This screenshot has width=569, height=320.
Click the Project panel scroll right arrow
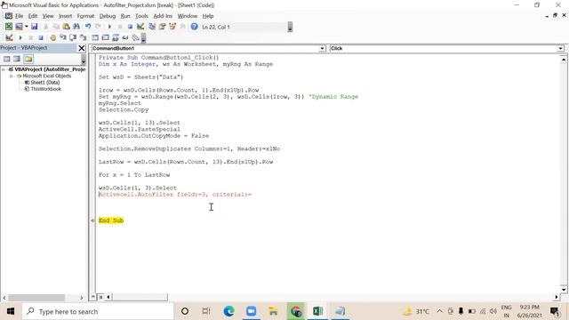click(81, 298)
